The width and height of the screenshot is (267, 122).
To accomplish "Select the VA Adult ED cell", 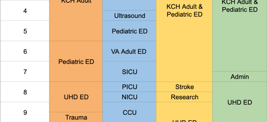I will coord(129,51).
